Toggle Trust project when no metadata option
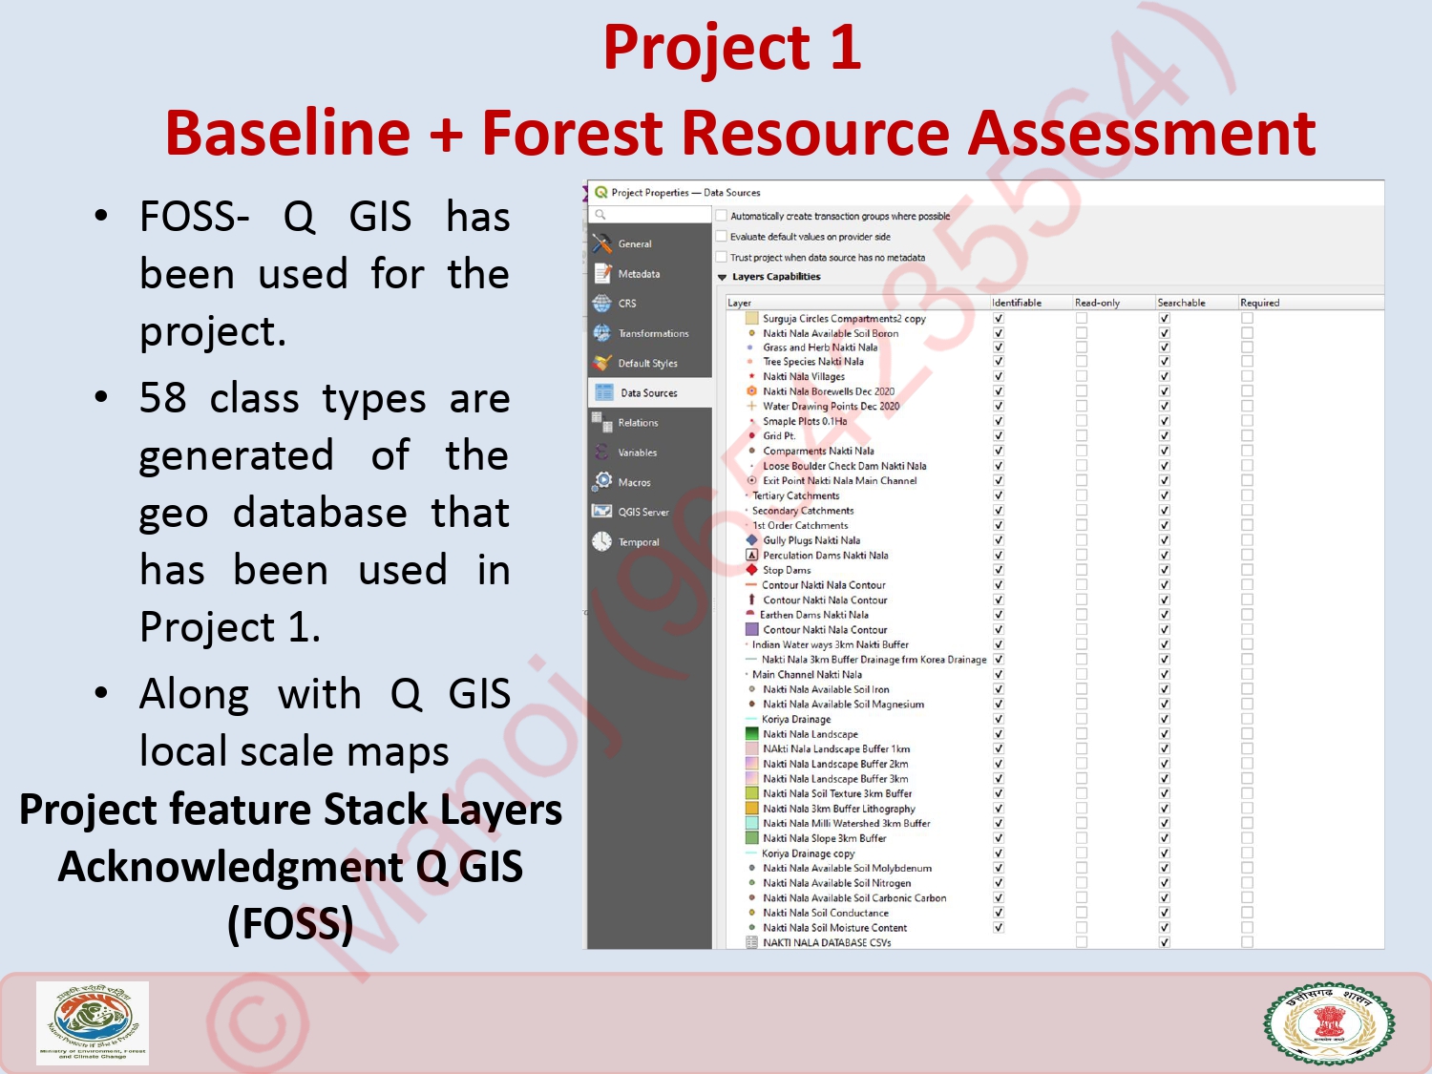The height and width of the screenshot is (1074, 1432). click(x=722, y=258)
